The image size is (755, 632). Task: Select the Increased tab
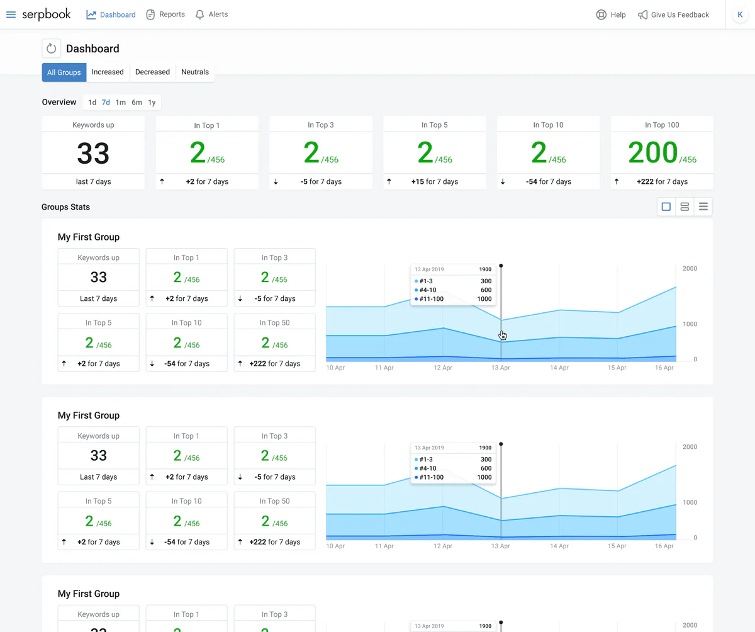pyautogui.click(x=108, y=72)
